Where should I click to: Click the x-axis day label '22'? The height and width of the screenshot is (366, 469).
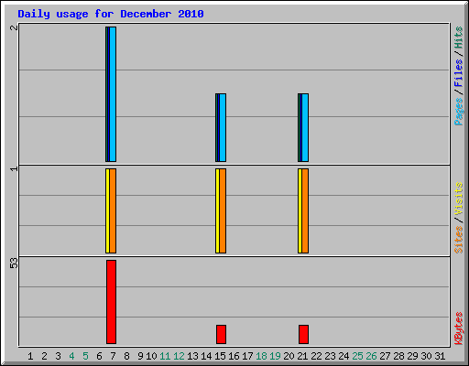(316, 356)
